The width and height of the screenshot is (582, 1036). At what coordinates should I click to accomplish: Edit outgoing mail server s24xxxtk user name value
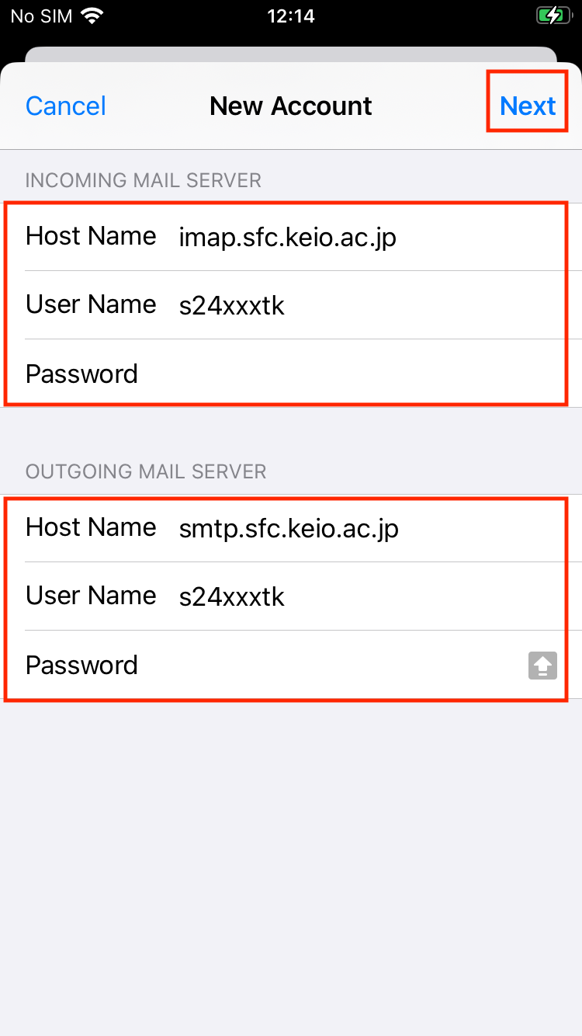pyautogui.click(x=232, y=596)
